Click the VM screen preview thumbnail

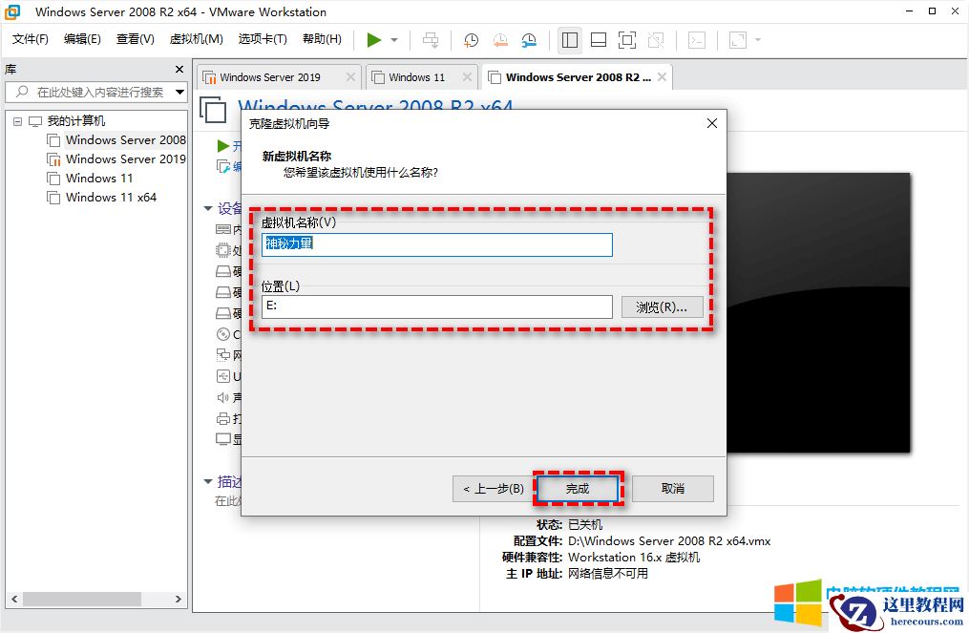pyautogui.click(x=818, y=313)
